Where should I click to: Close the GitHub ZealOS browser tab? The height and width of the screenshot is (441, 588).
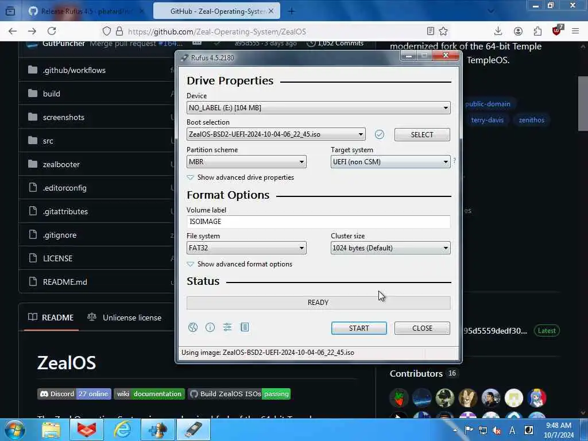pyautogui.click(x=271, y=11)
